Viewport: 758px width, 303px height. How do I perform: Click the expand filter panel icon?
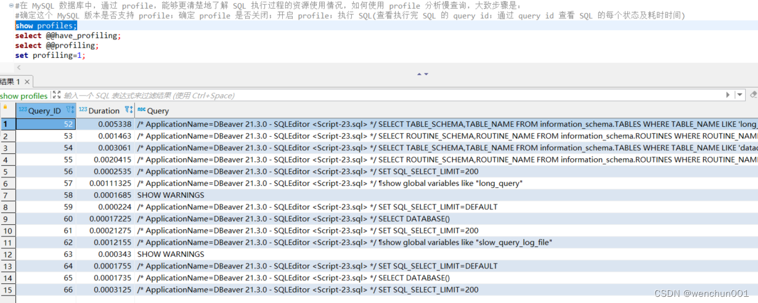click(x=57, y=95)
